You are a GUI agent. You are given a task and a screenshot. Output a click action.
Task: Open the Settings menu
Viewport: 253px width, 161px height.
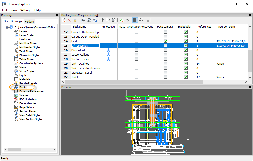25,10
